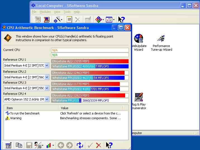
Task: Click the person and computer connect icon
Action: pos(38,145)
